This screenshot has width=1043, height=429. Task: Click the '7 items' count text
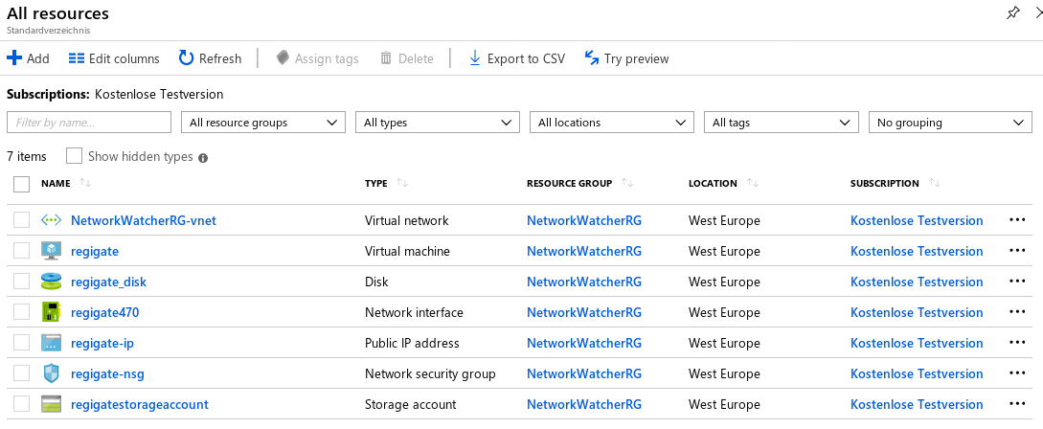[x=27, y=156]
